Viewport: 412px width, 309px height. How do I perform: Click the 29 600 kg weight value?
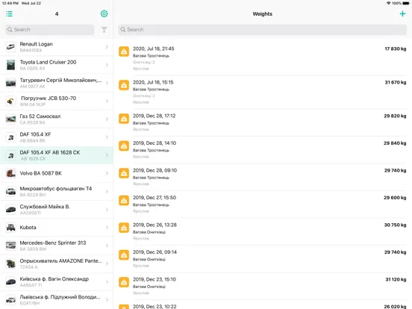395,198
